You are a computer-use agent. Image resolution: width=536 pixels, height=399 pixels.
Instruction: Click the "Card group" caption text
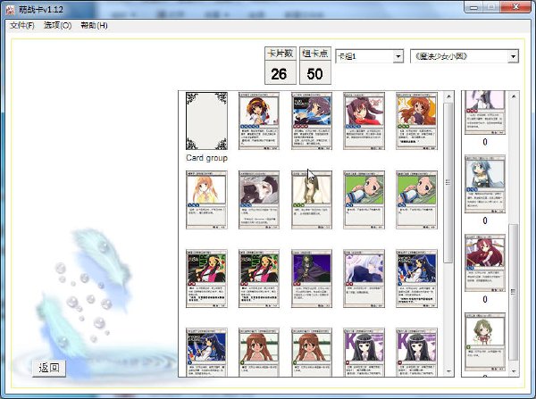pyautogui.click(x=207, y=158)
